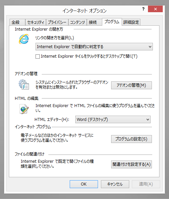Click the 関連付けを設定する(A) button
169x199 pixels.
[132, 164]
